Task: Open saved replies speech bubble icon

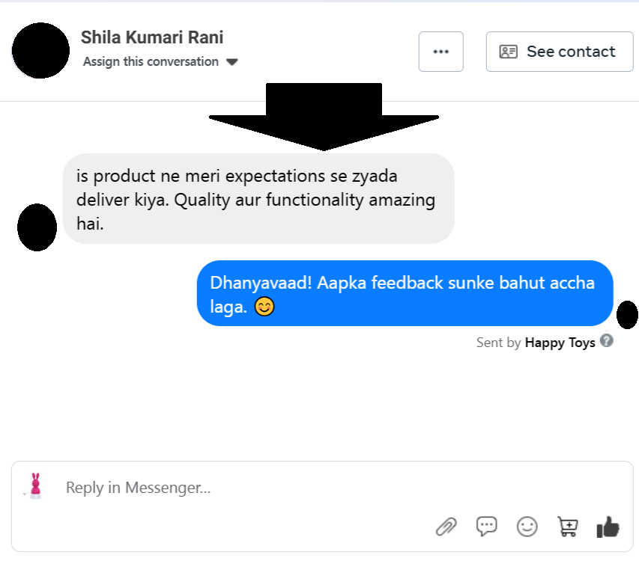Action: click(487, 527)
